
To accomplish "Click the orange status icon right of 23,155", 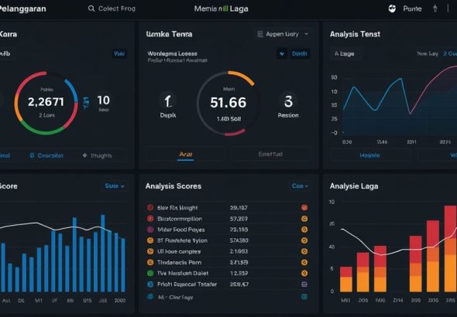I will 304,230.
